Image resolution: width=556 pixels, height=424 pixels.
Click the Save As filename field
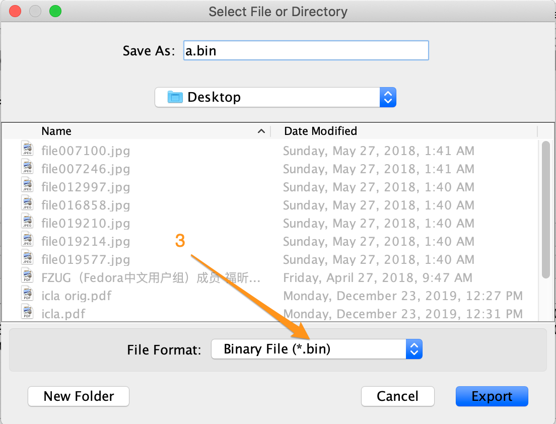pyautogui.click(x=306, y=51)
